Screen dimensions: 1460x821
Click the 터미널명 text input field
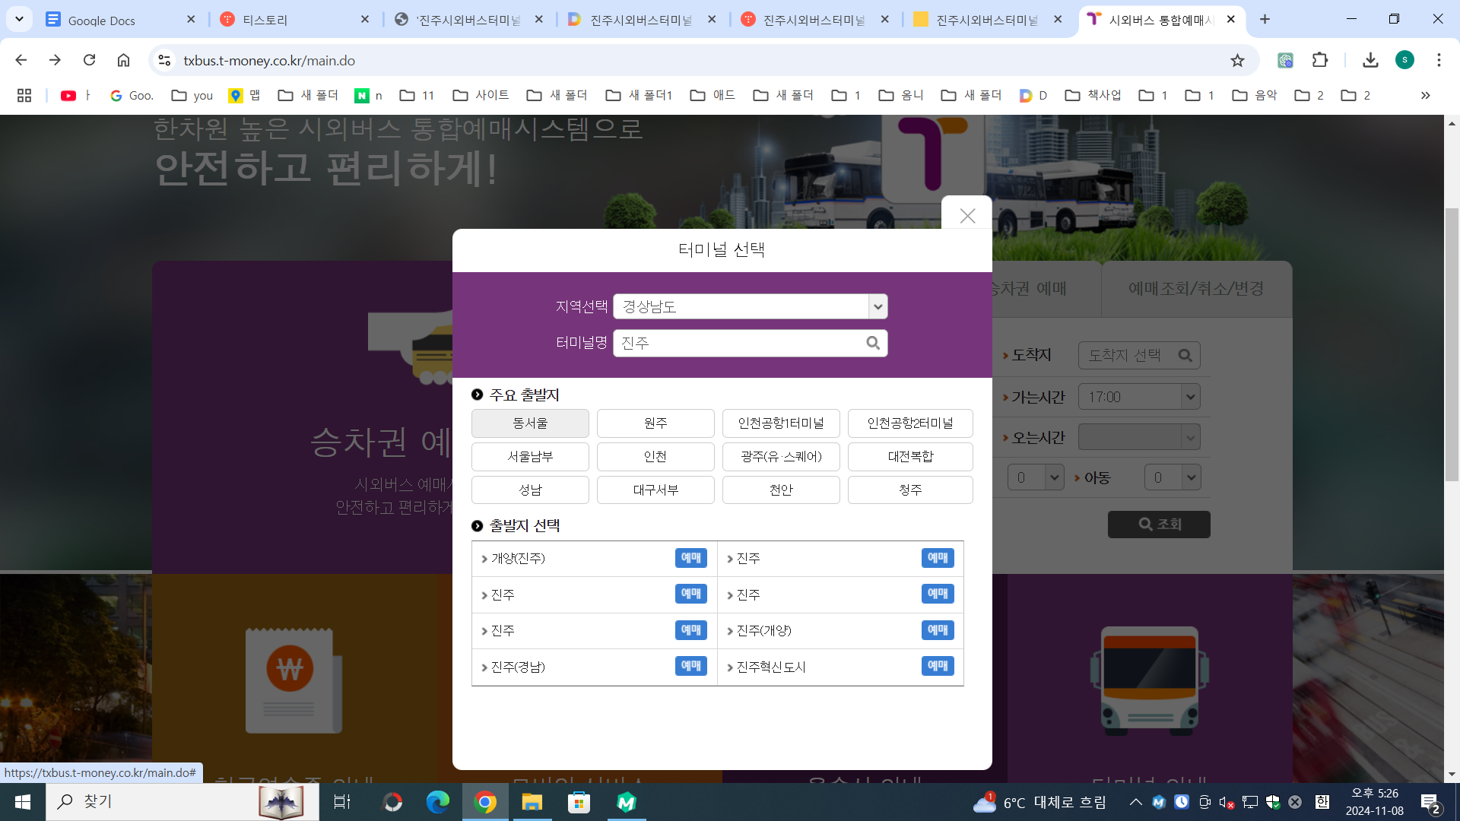click(x=738, y=343)
